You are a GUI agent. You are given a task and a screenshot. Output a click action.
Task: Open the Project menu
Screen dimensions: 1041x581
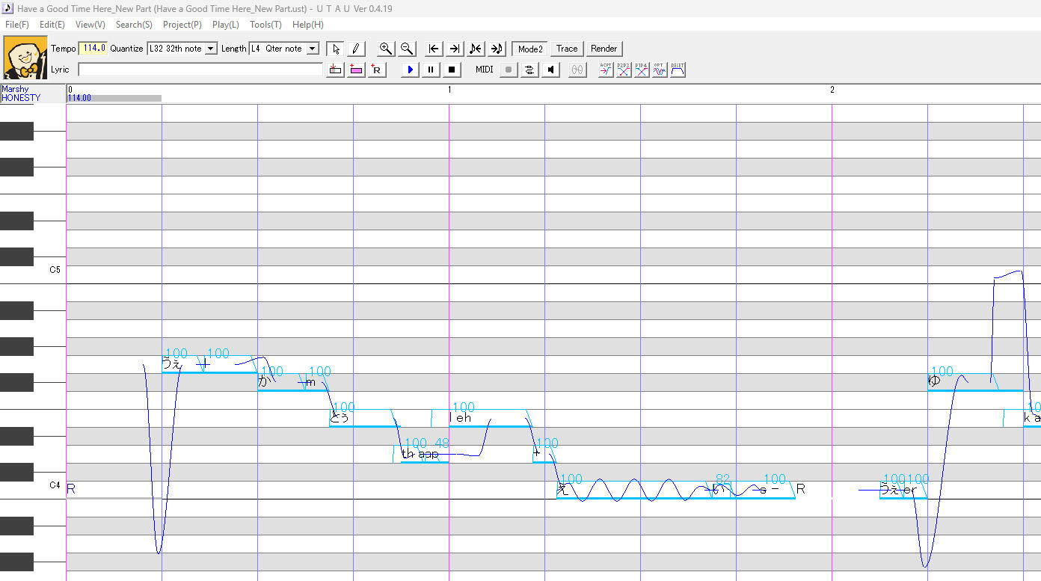pyautogui.click(x=182, y=25)
